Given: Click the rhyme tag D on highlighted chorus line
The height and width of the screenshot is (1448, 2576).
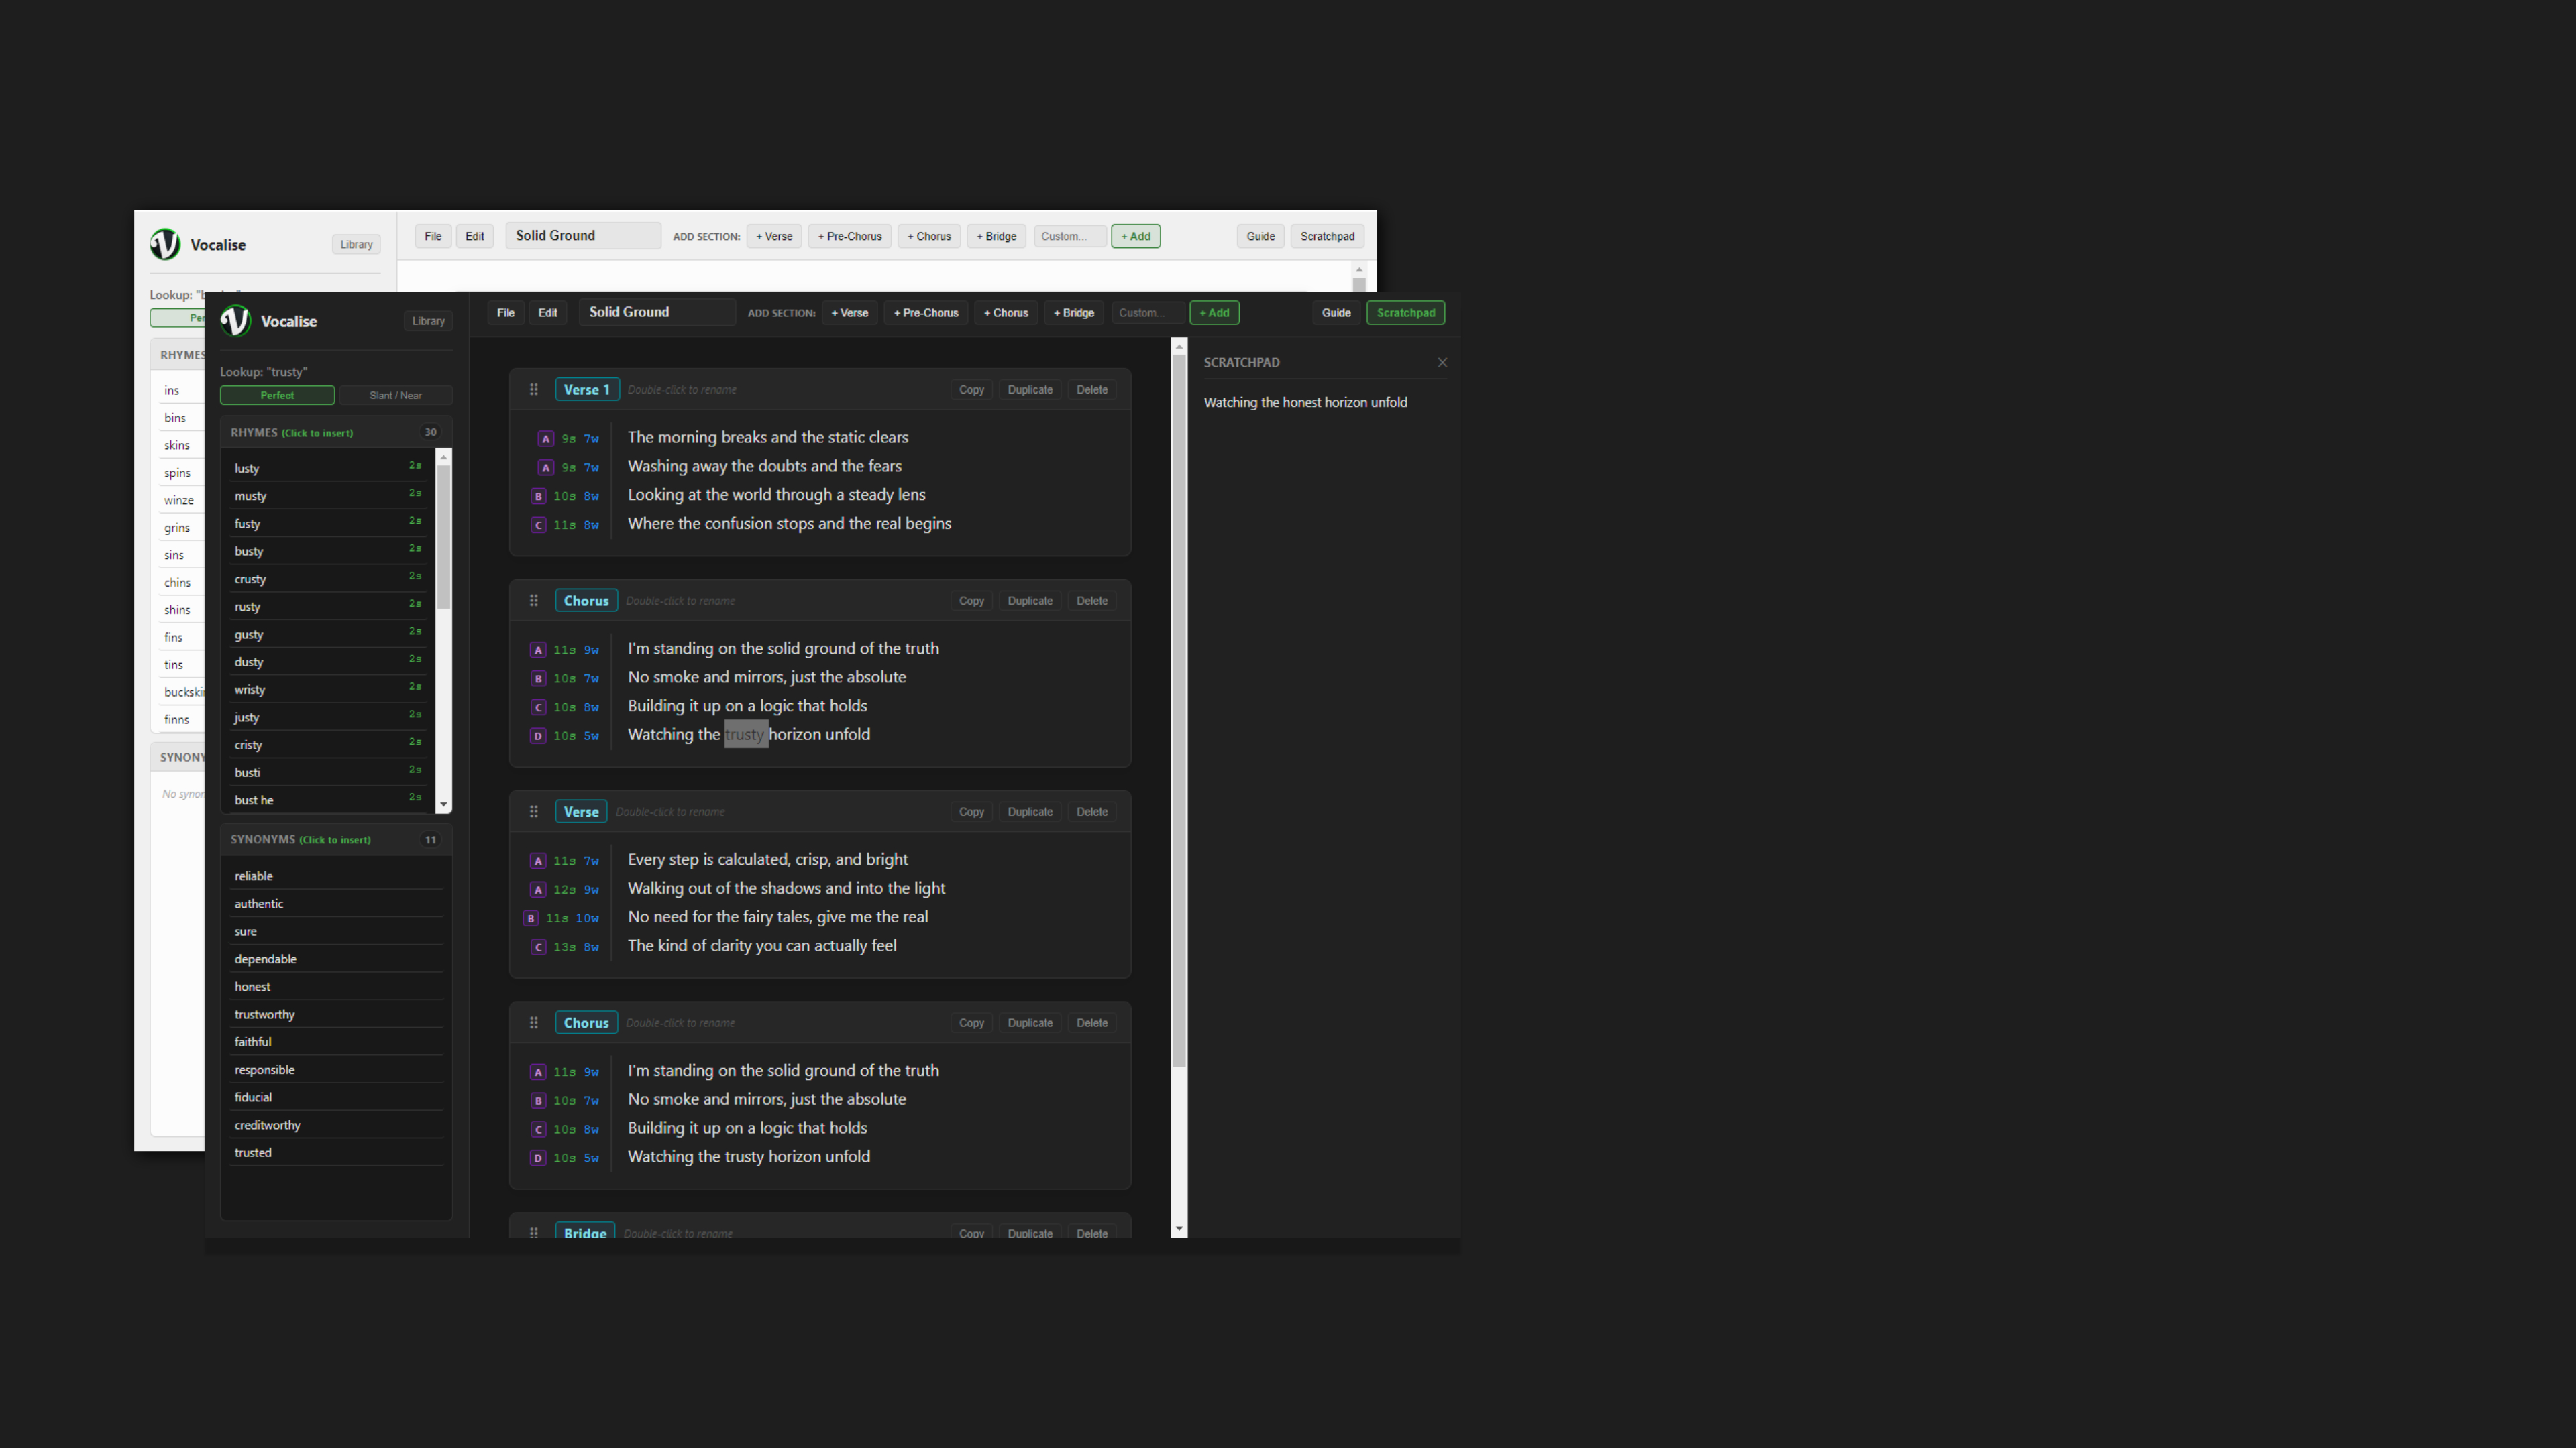Looking at the screenshot, I should [538, 737].
